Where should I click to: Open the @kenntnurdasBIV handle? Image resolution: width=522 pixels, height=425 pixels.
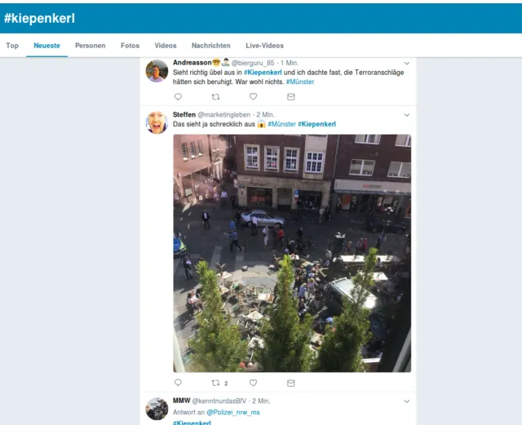(x=219, y=401)
